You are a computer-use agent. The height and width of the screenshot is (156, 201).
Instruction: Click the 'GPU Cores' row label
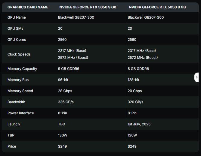17,40
